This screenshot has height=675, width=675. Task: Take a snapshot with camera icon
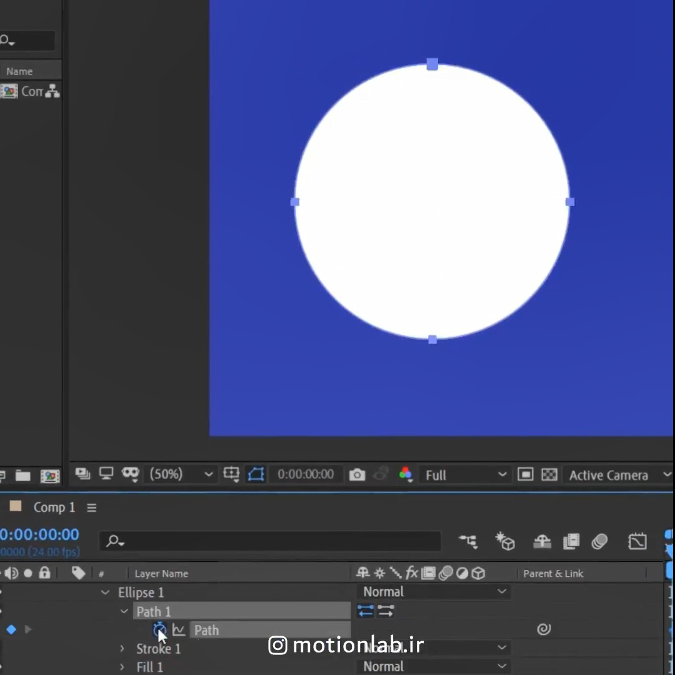pyautogui.click(x=357, y=475)
